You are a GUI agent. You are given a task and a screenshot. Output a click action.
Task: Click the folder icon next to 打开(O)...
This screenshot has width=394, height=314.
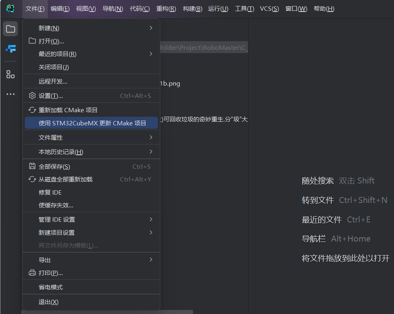(32, 41)
